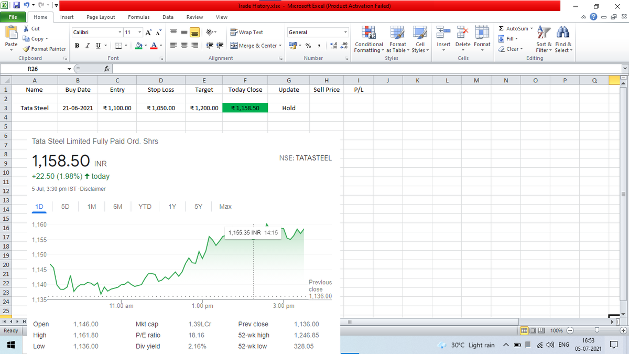Click the Find & Select button
The image size is (629, 354).
[563, 39]
